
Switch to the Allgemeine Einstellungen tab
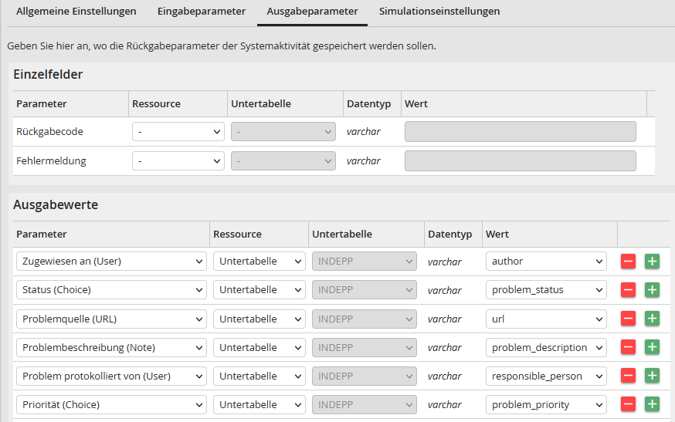[x=76, y=11]
